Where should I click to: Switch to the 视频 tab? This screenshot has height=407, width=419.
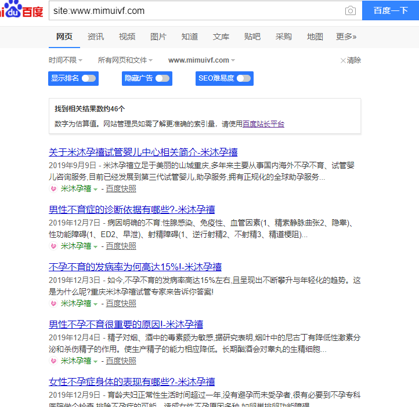tap(127, 37)
